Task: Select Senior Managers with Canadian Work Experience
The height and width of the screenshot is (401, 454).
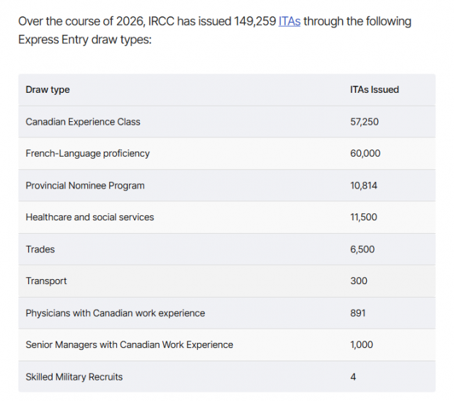Action: (129, 344)
